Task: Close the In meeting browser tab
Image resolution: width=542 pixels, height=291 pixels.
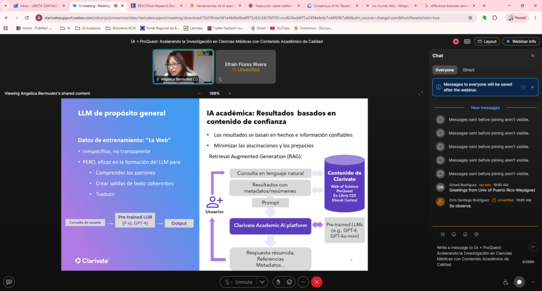Action: pyautogui.click(x=122, y=6)
